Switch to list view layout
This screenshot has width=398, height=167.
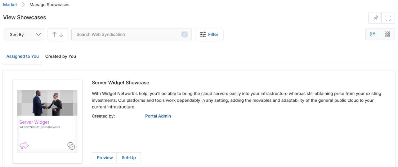click(x=373, y=34)
